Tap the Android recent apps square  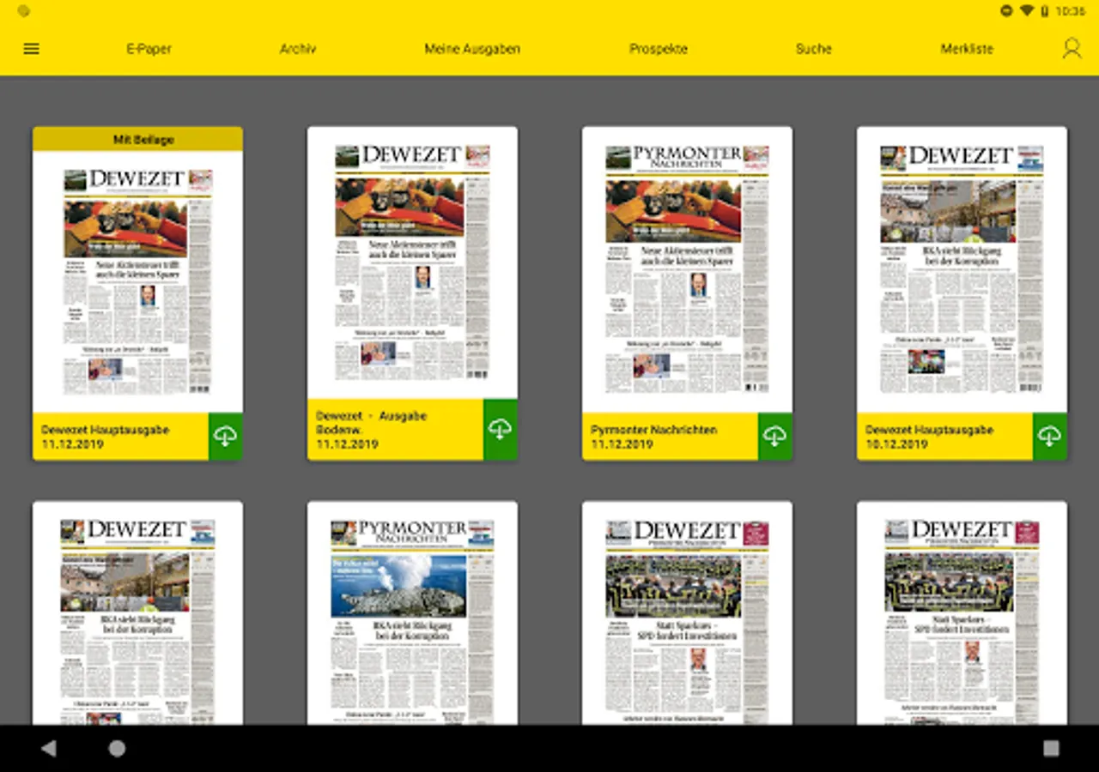point(1051,749)
